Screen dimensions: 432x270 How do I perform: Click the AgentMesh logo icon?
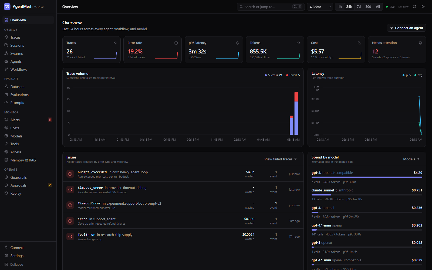click(7, 6)
